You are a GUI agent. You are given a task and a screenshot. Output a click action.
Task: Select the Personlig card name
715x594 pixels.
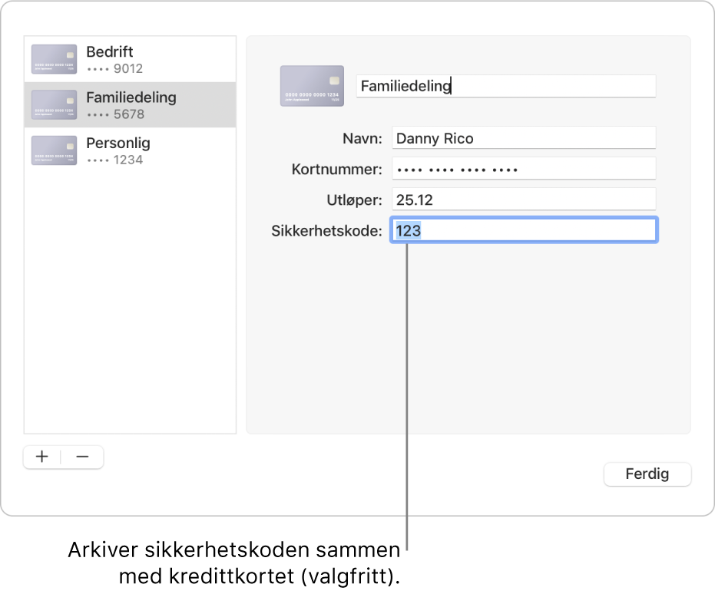coord(118,143)
